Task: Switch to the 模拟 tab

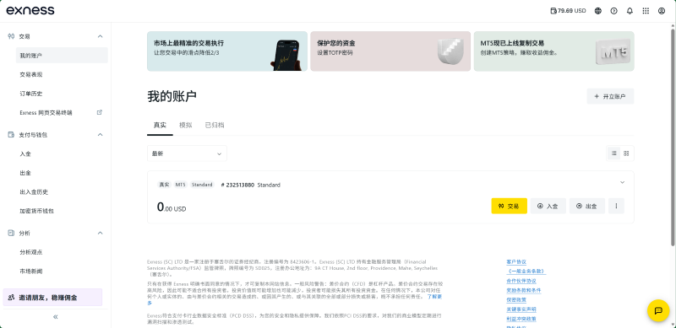Action: pyautogui.click(x=185, y=126)
